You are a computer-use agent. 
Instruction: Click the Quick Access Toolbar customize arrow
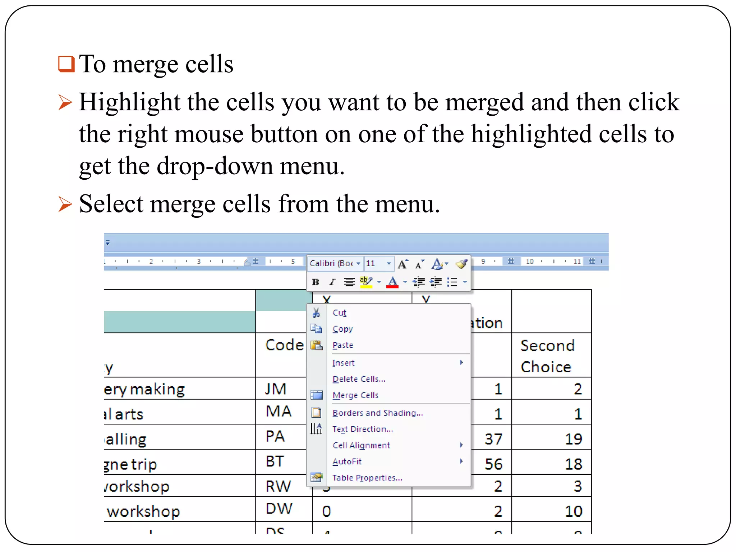point(107,243)
